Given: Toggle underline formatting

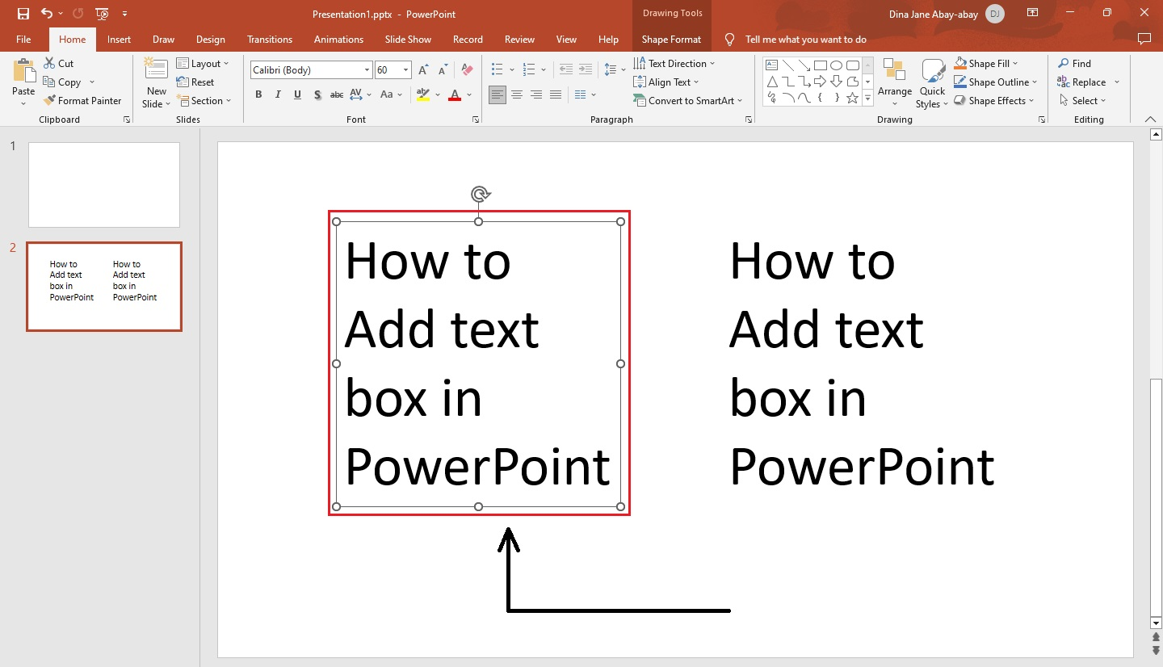Looking at the screenshot, I should point(296,94).
